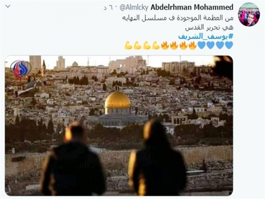
Task: Click the tall tower on the photo skyline
Action: click(x=35, y=62)
